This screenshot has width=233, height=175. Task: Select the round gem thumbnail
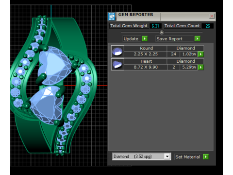[x=117, y=51]
